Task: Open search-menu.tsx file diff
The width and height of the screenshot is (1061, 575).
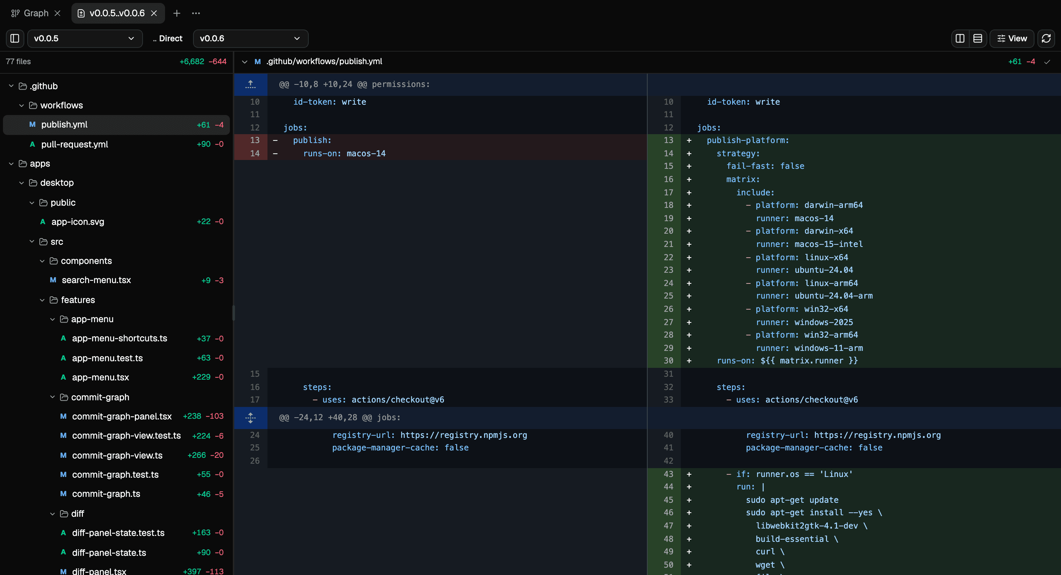Action: coord(116,280)
